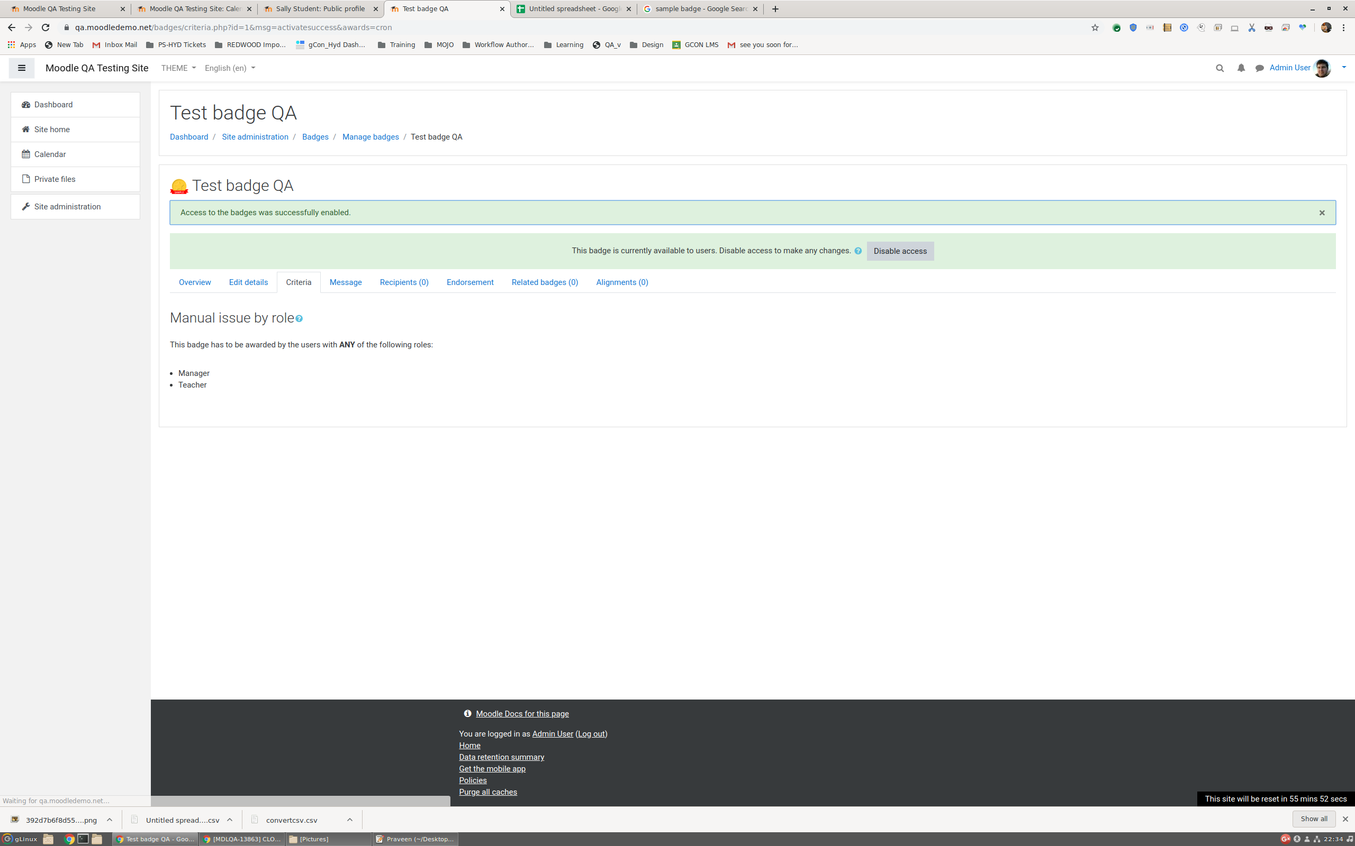Expand the user menu dropdown arrow
This screenshot has width=1355, height=846.
[1344, 68]
